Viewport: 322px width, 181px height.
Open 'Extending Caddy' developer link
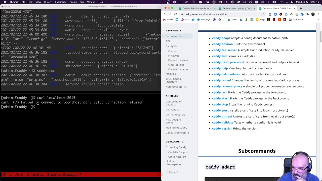click(x=176, y=147)
